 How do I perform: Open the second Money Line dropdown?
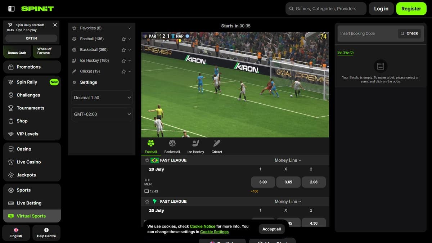(288, 202)
